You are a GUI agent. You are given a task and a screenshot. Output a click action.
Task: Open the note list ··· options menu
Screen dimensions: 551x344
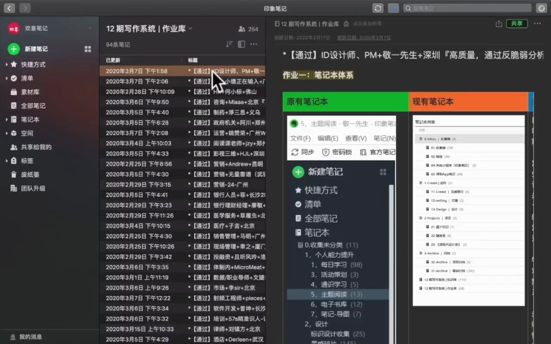254,44
